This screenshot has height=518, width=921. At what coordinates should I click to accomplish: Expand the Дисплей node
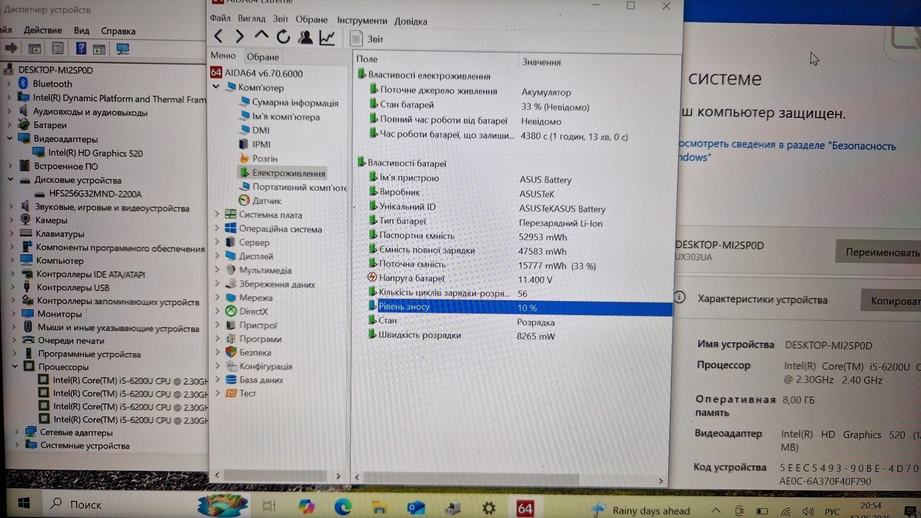(217, 256)
